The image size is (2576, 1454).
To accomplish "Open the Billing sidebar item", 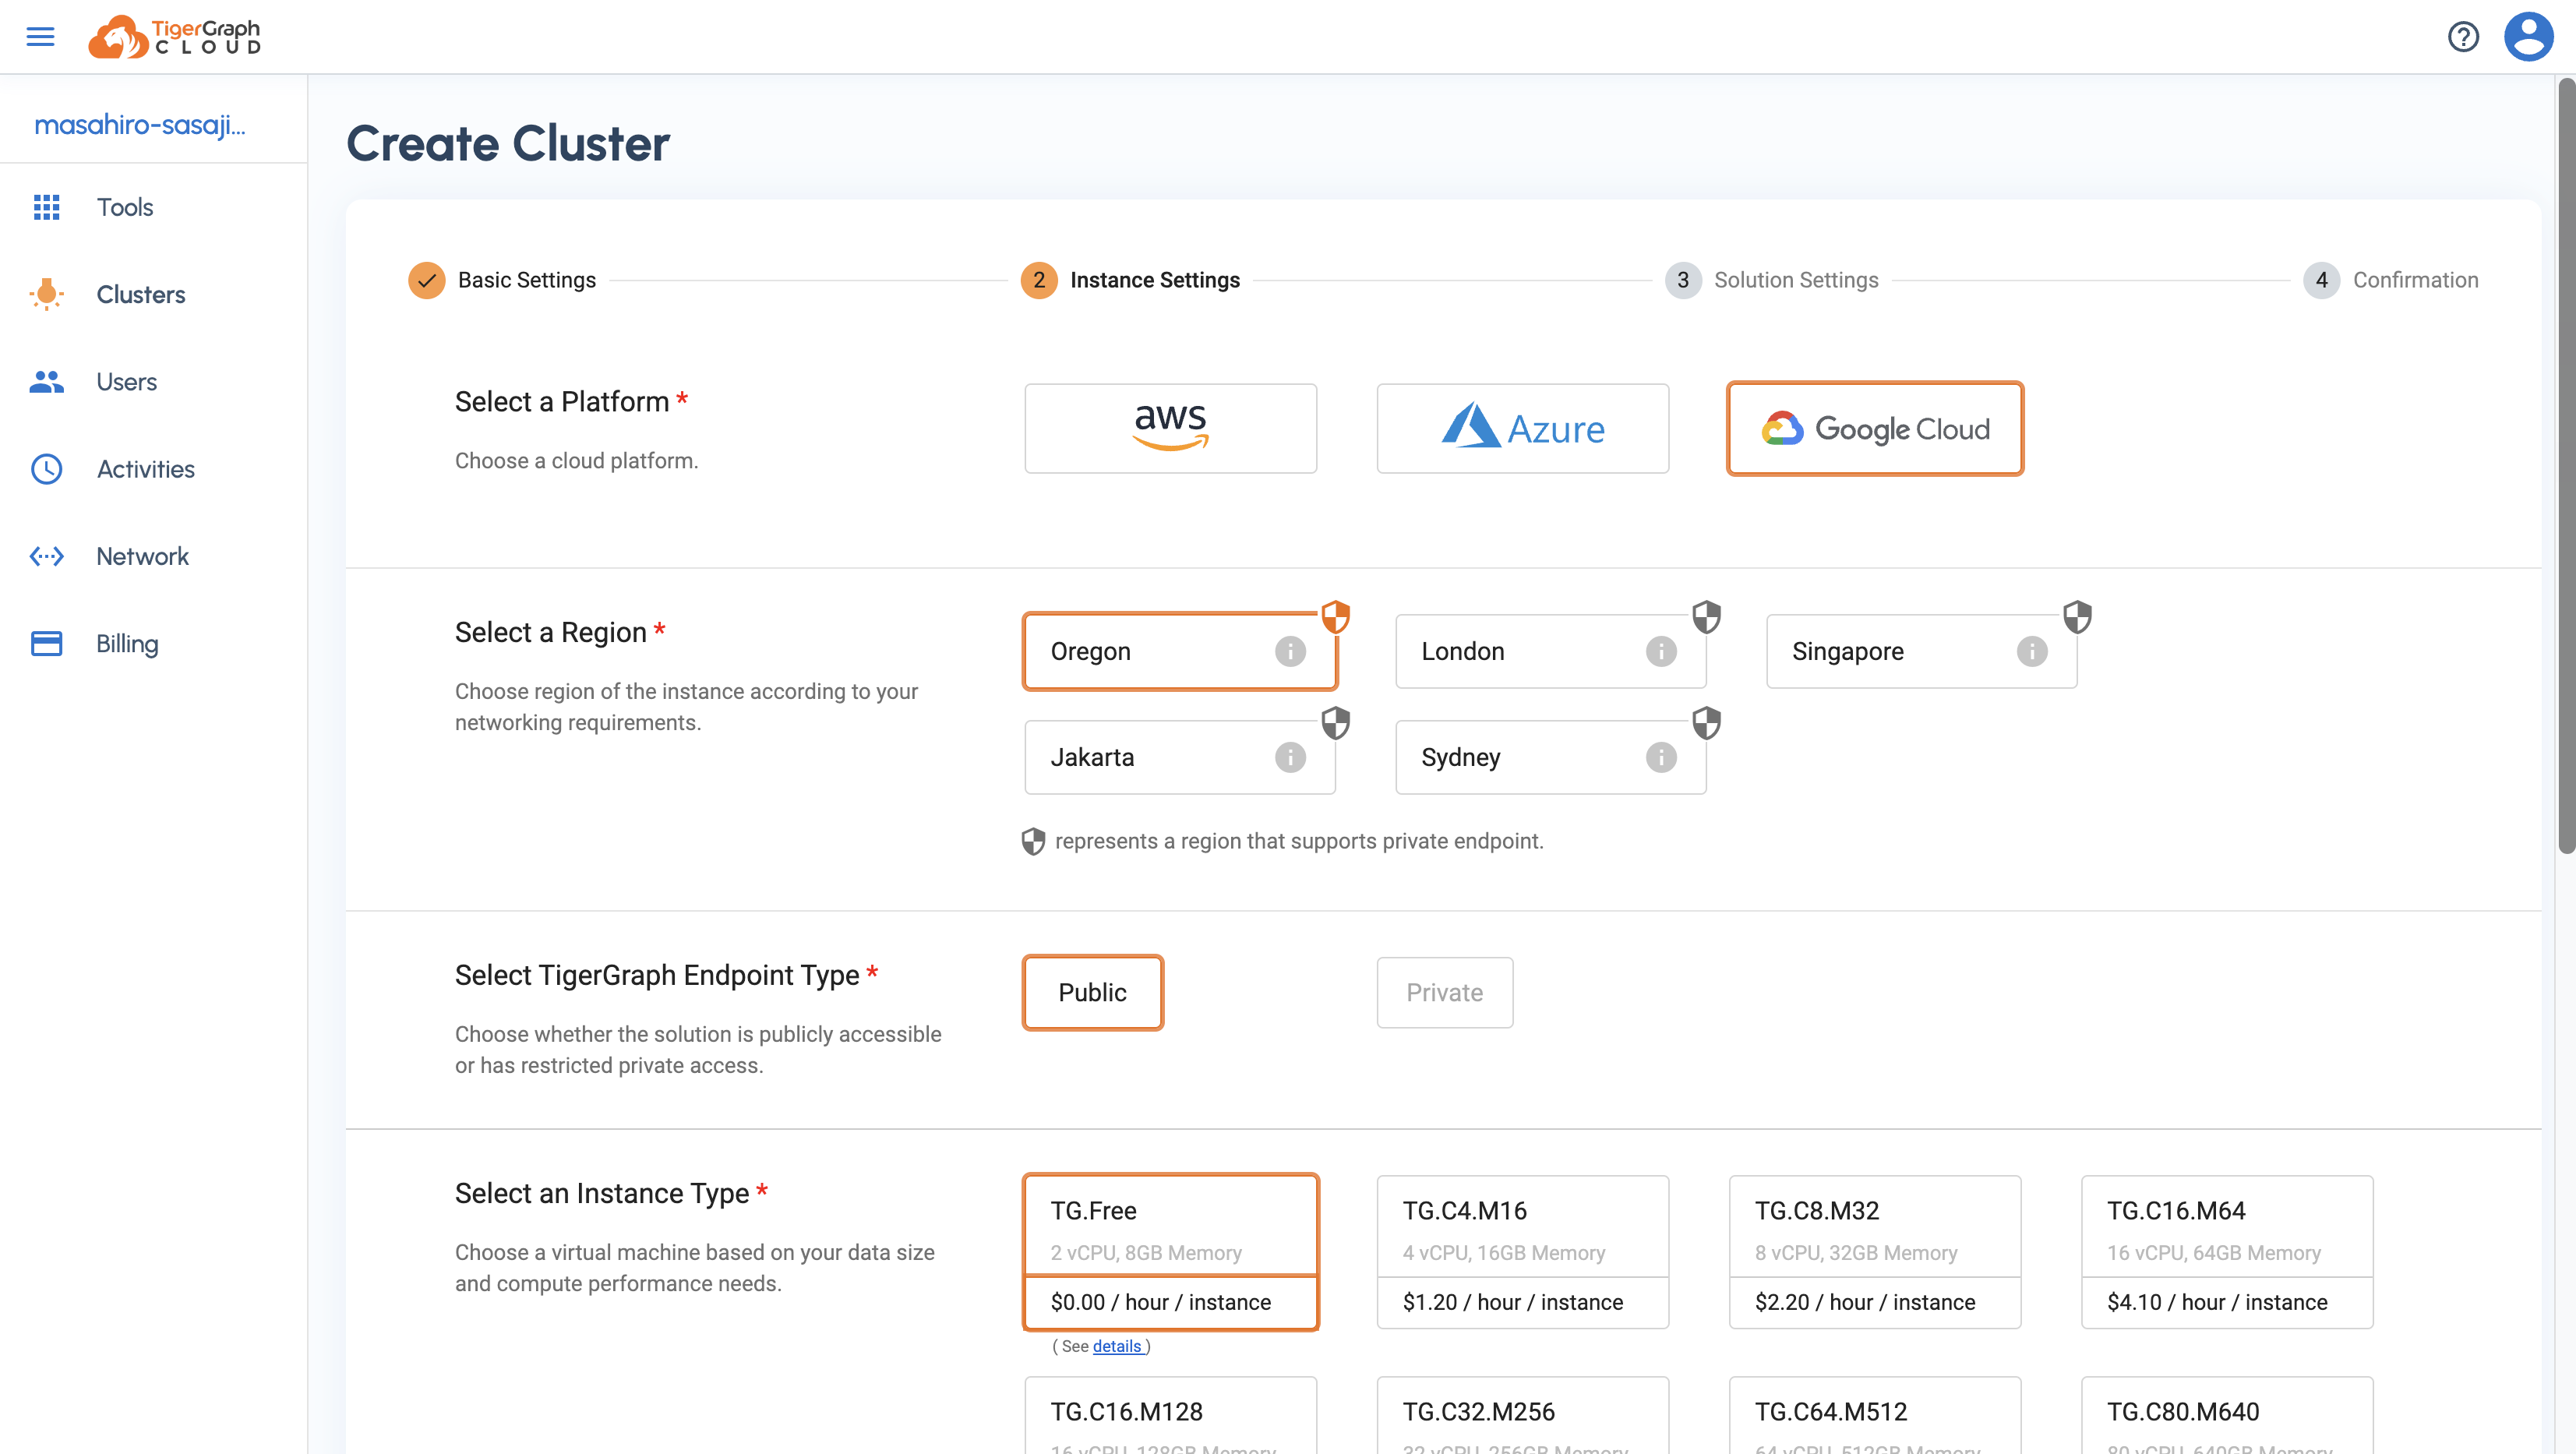I will pyautogui.click(x=127, y=643).
